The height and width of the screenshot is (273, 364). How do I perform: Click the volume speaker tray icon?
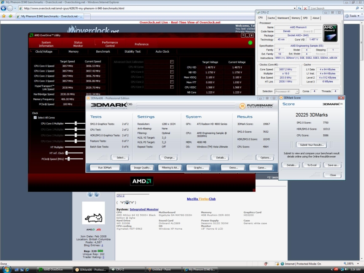(346, 269)
